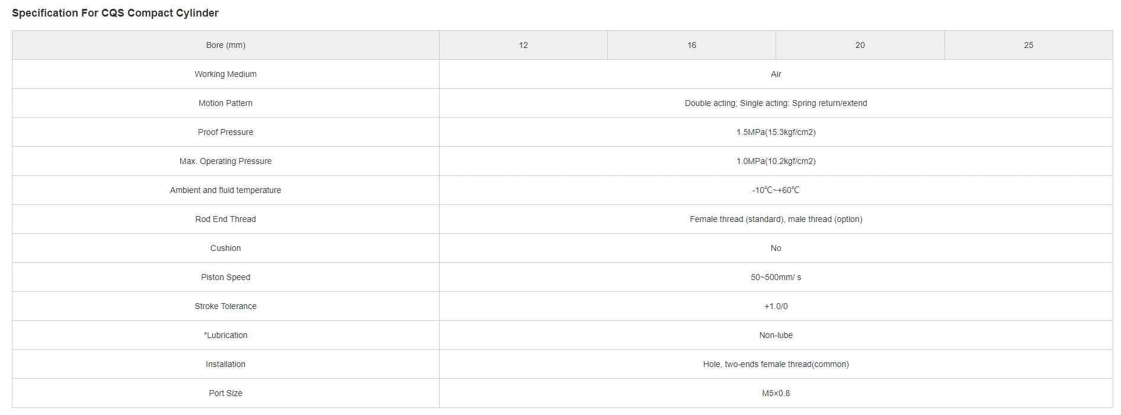Click the 1.5MPa(15.3kgf/cm2) value
This screenshot has height=415, width=1121.
(776, 132)
